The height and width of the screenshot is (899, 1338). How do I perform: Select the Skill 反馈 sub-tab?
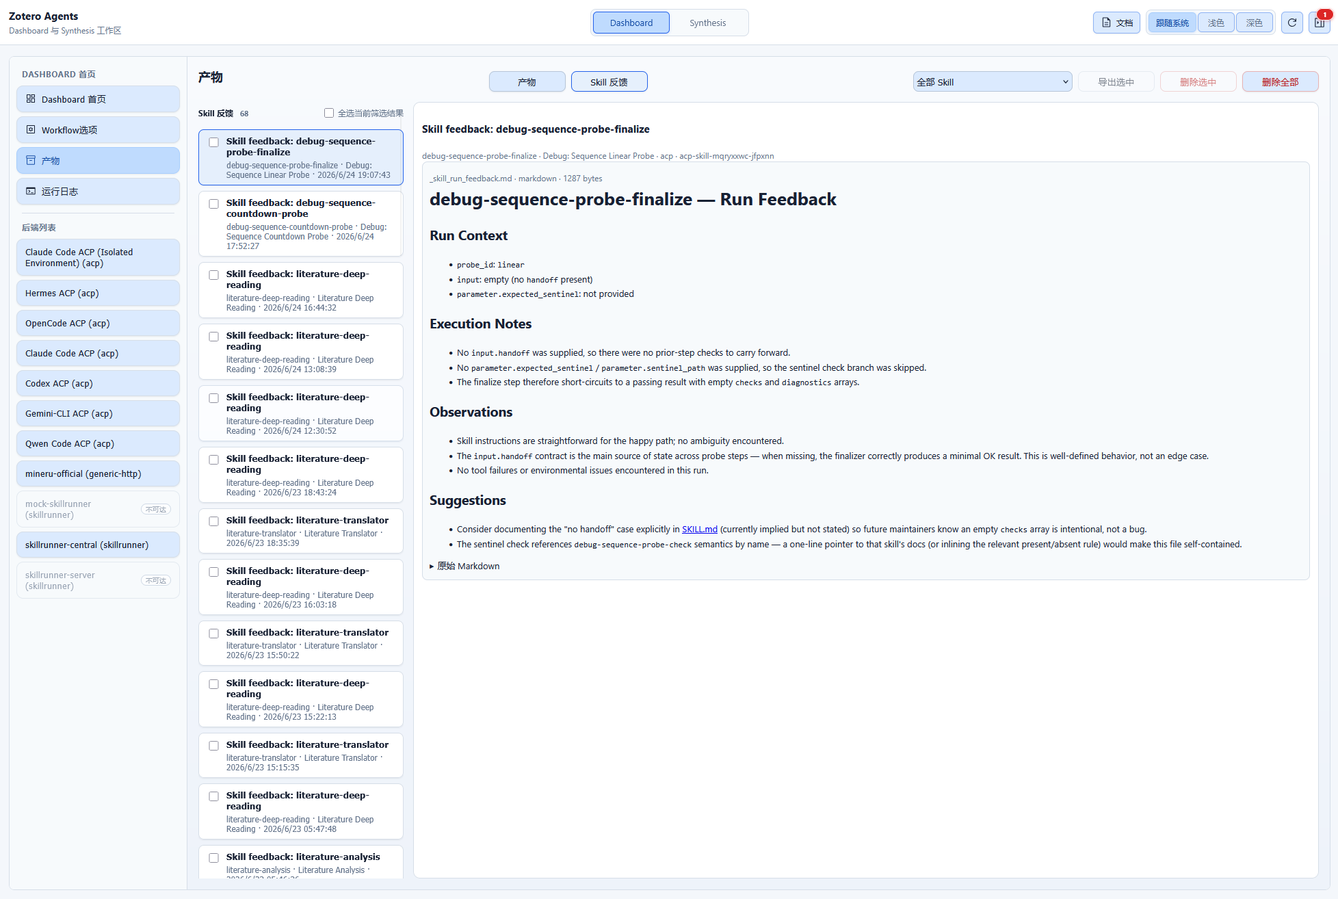pyautogui.click(x=609, y=81)
